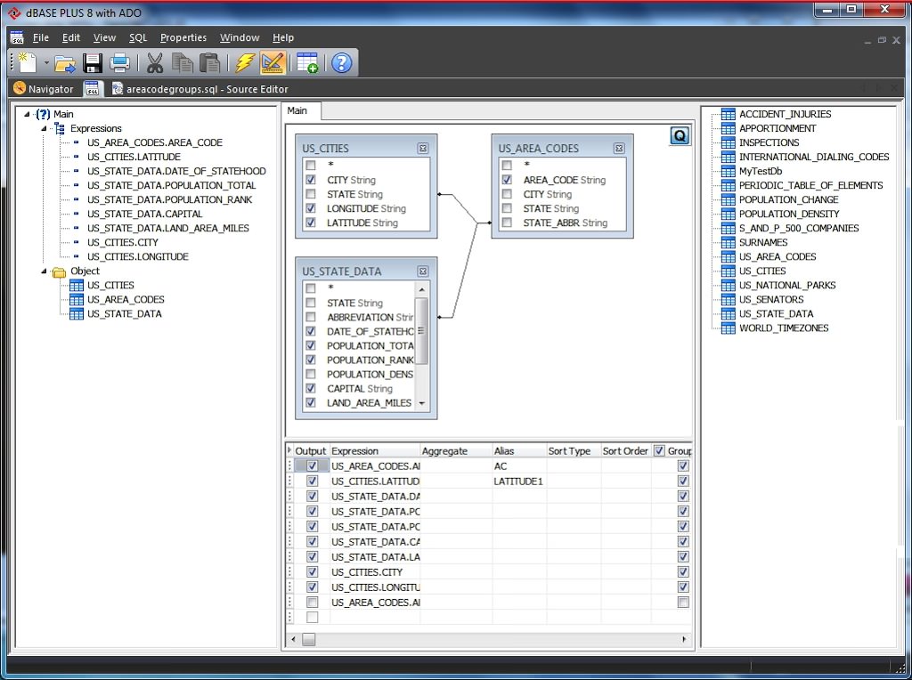
Task: Save using the floppy disk icon
Action: 92,63
